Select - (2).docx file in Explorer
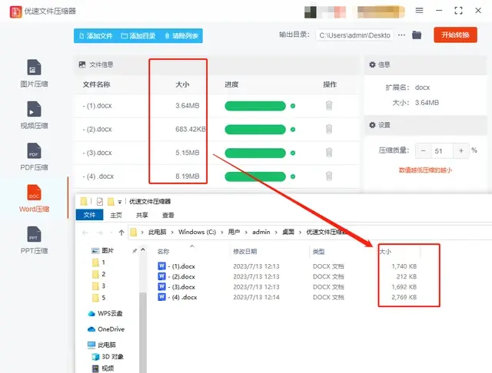 click(x=176, y=276)
